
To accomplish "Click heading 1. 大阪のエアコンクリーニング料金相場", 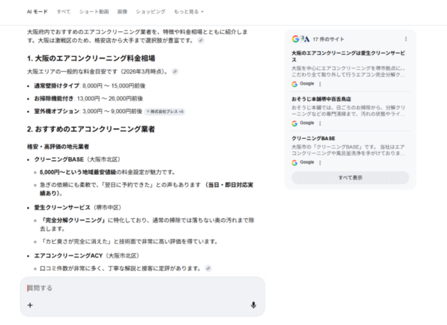I will (x=91, y=58).
